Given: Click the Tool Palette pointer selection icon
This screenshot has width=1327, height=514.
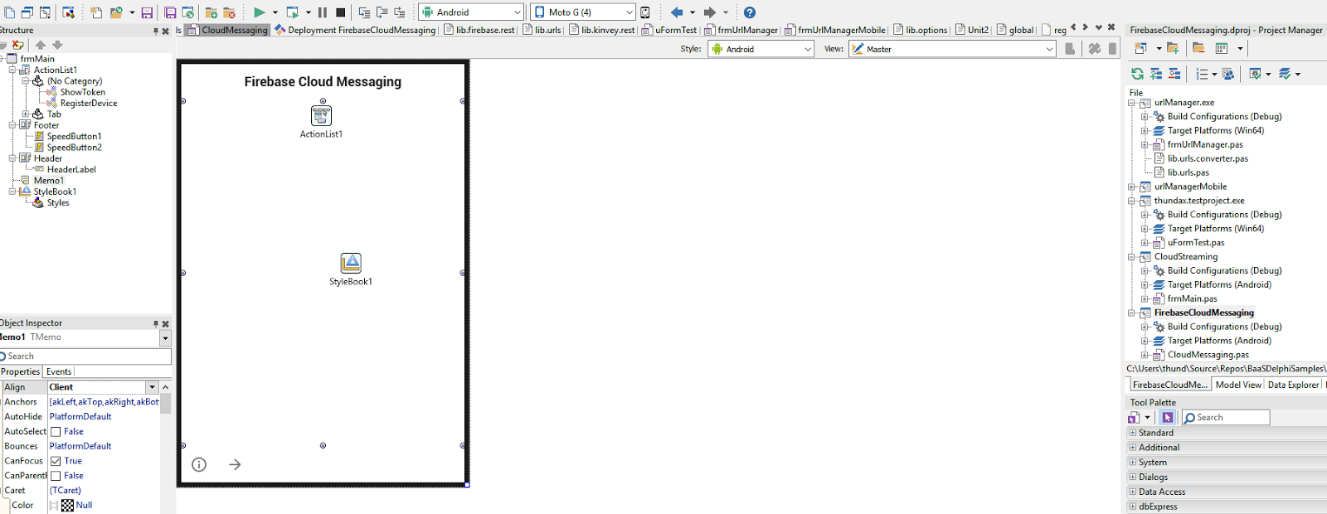Looking at the screenshot, I should point(1167,417).
